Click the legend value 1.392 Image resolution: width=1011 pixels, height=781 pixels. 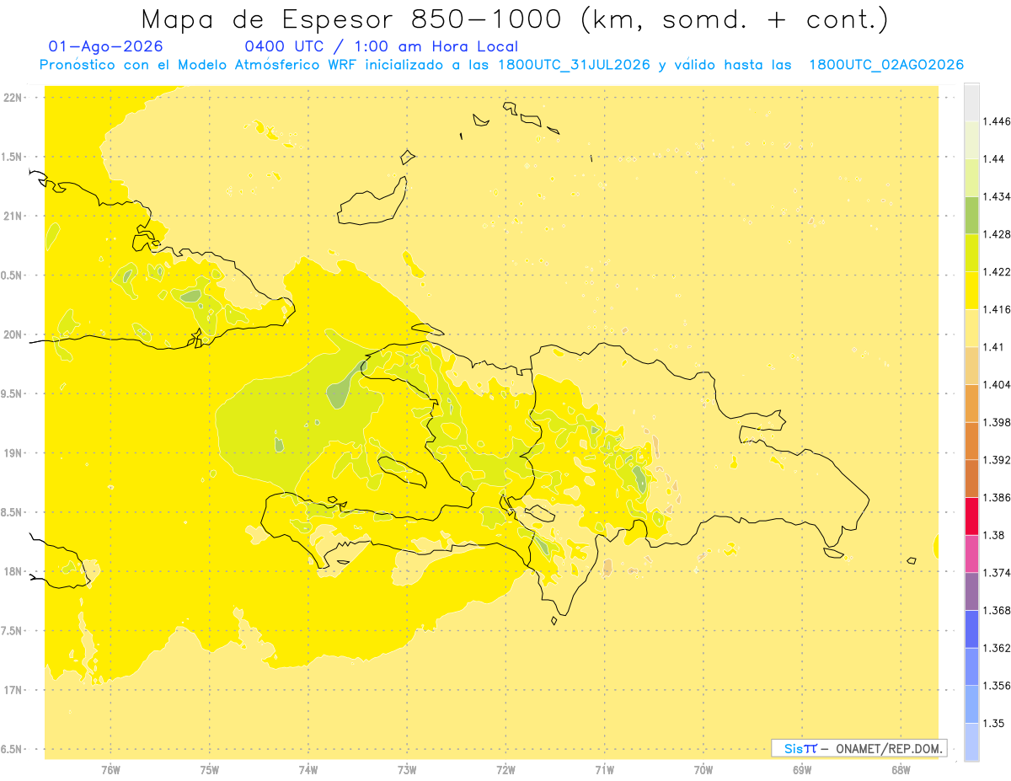click(x=998, y=460)
